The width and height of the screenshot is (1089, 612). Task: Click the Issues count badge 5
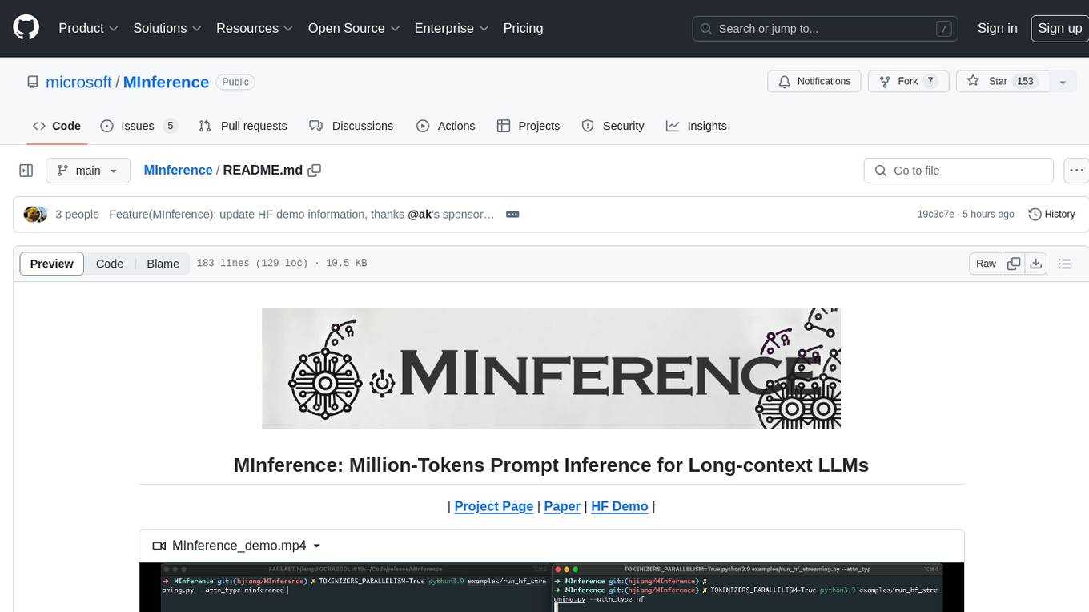[170, 126]
